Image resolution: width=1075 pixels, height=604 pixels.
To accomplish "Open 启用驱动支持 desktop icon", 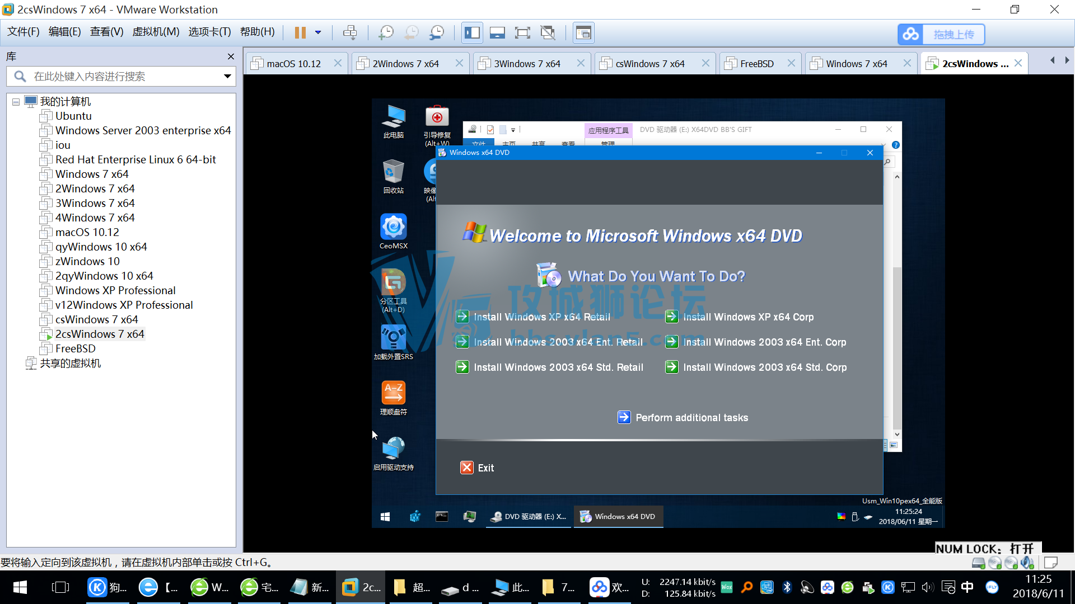I will [x=393, y=453].
